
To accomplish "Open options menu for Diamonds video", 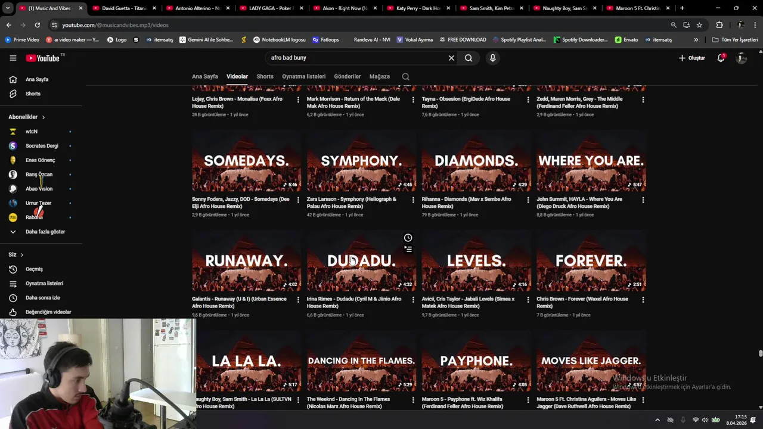I will (x=528, y=200).
